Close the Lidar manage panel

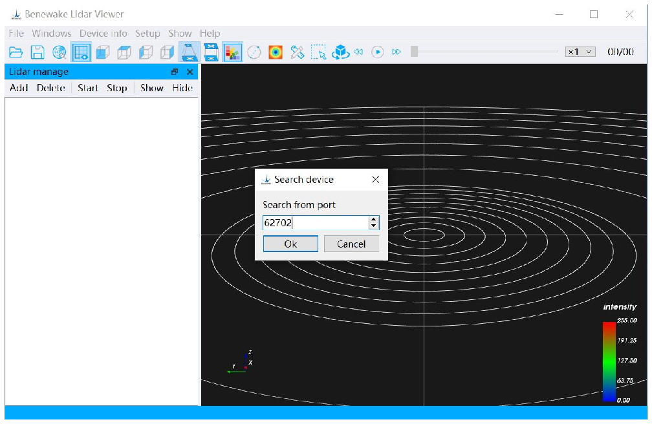[190, 72]
